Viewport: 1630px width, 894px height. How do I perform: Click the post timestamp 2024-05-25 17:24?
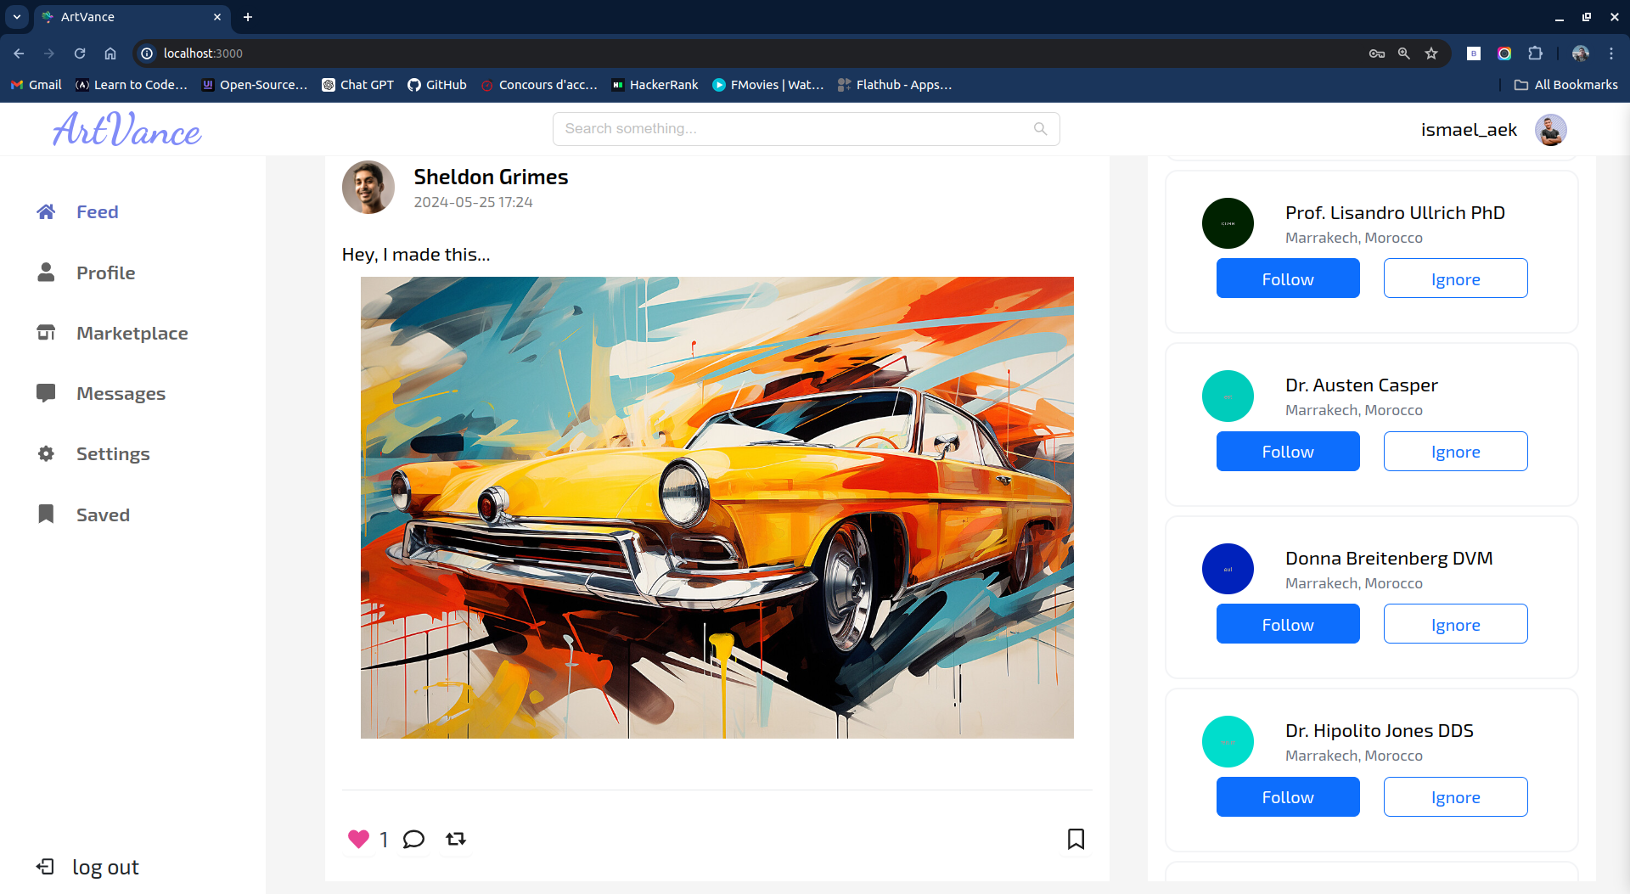[473, 202]
